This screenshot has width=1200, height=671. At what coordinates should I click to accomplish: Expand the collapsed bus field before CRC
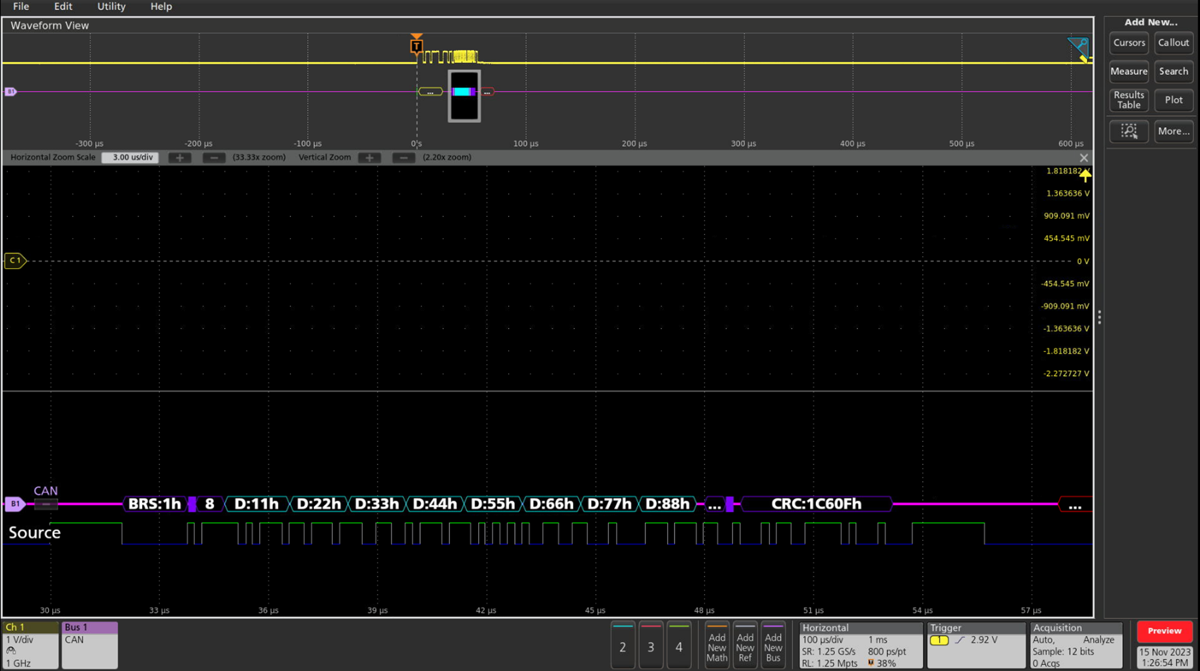click(715, 504)
